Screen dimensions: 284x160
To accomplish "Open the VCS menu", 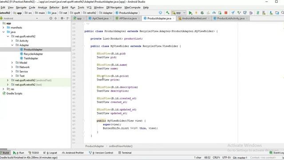I will coord(89,8).
